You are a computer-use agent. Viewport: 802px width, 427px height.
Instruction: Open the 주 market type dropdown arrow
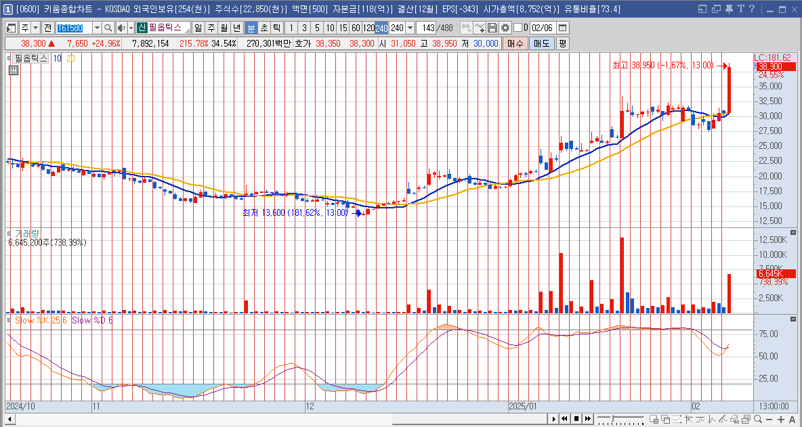[35, 28]
